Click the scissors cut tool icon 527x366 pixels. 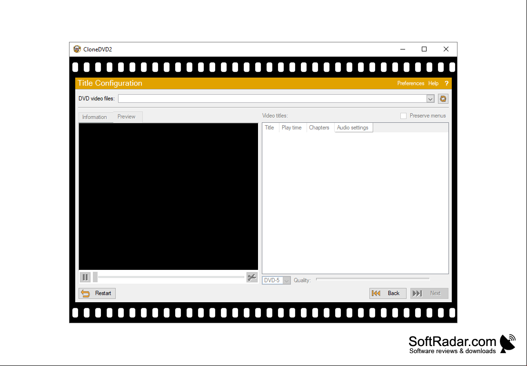click(x=252, y=277)
